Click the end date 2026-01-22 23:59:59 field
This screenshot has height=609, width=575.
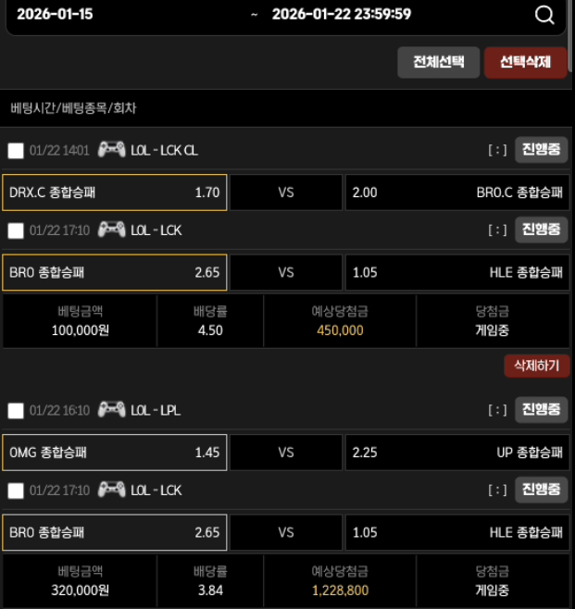(x=342, y=15)
